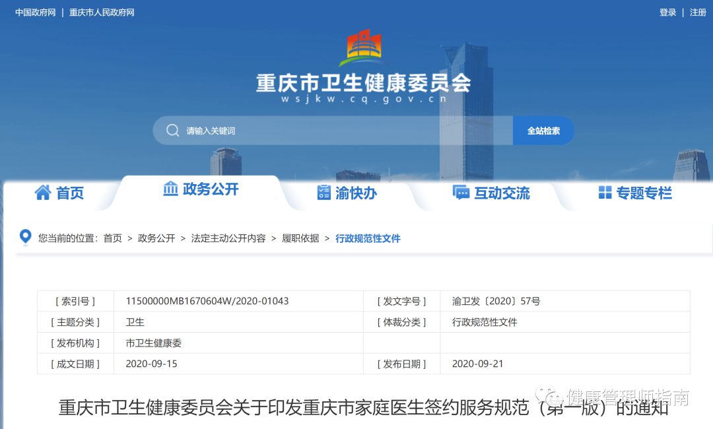Select the 卫生 subject category value
Image resolution: width=713 pixels, height=429 pixels.
coord(135,322)
